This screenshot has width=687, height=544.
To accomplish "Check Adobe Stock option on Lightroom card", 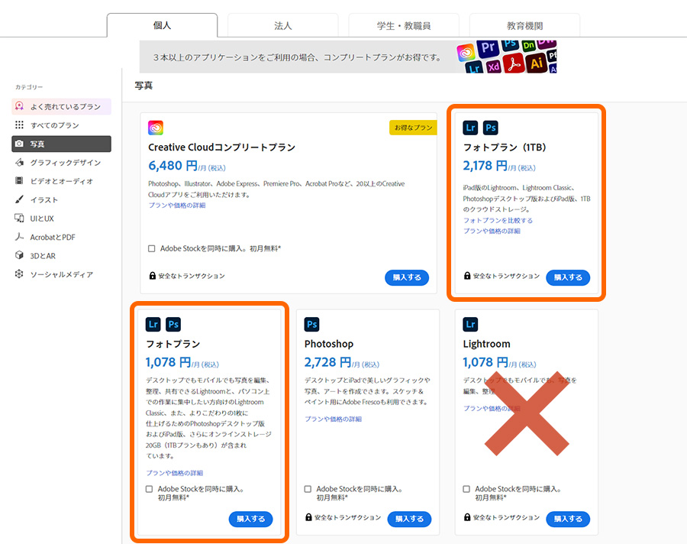I will point(466,489).
